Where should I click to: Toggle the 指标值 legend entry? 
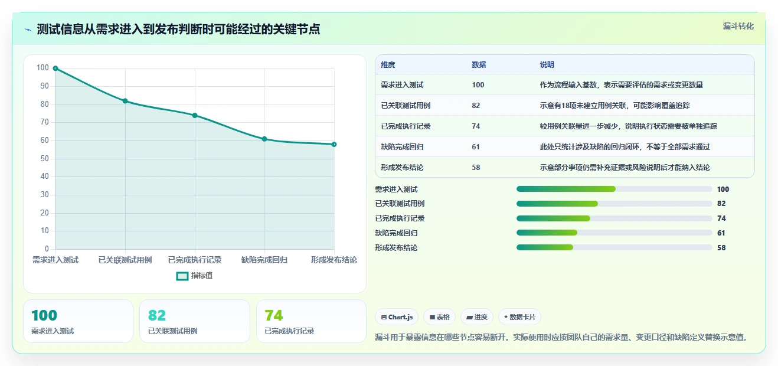tap(194, 276)
